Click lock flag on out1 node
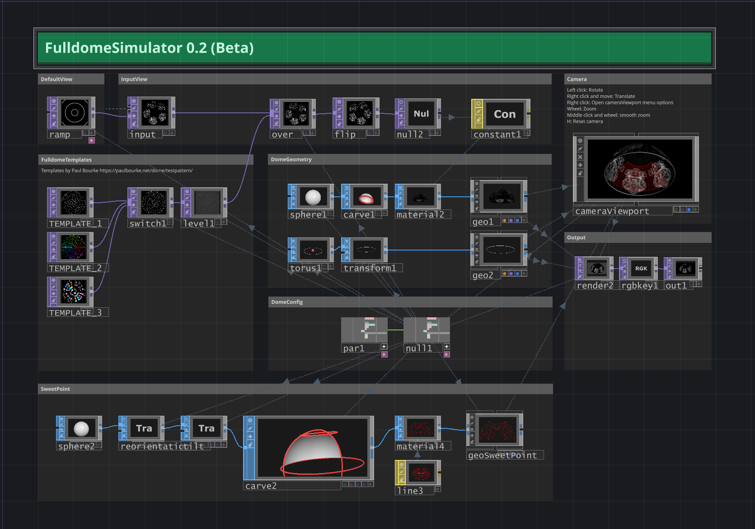The height and width of the screenshot is (529, 755). 669,276
